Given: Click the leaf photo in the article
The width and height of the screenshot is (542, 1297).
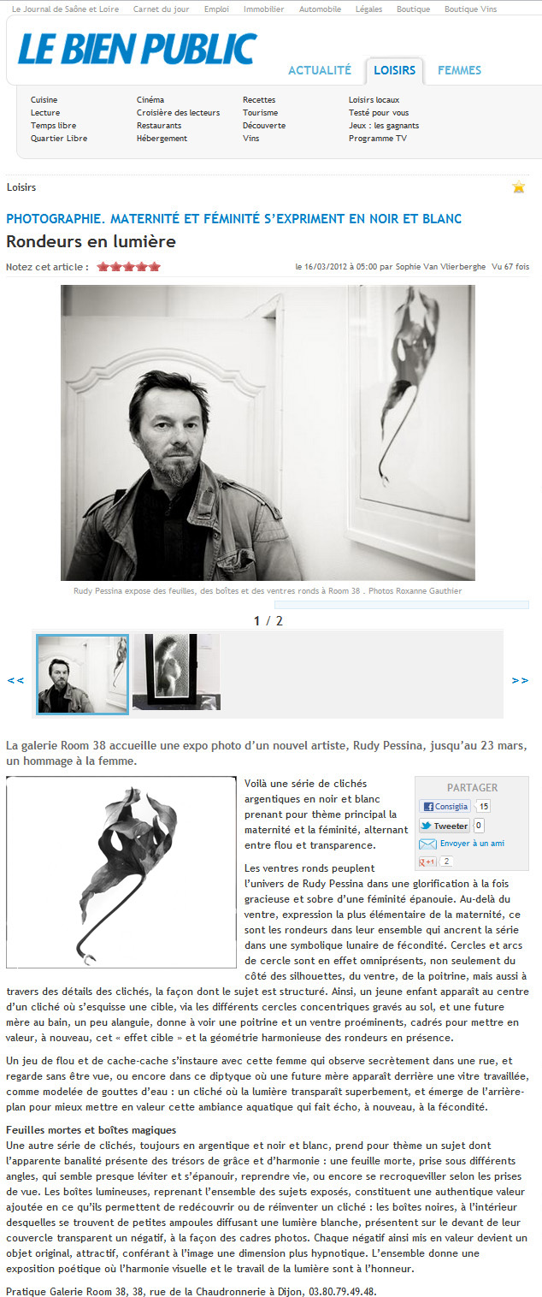Looking at the screenshot, I should [x=121, y=872].
